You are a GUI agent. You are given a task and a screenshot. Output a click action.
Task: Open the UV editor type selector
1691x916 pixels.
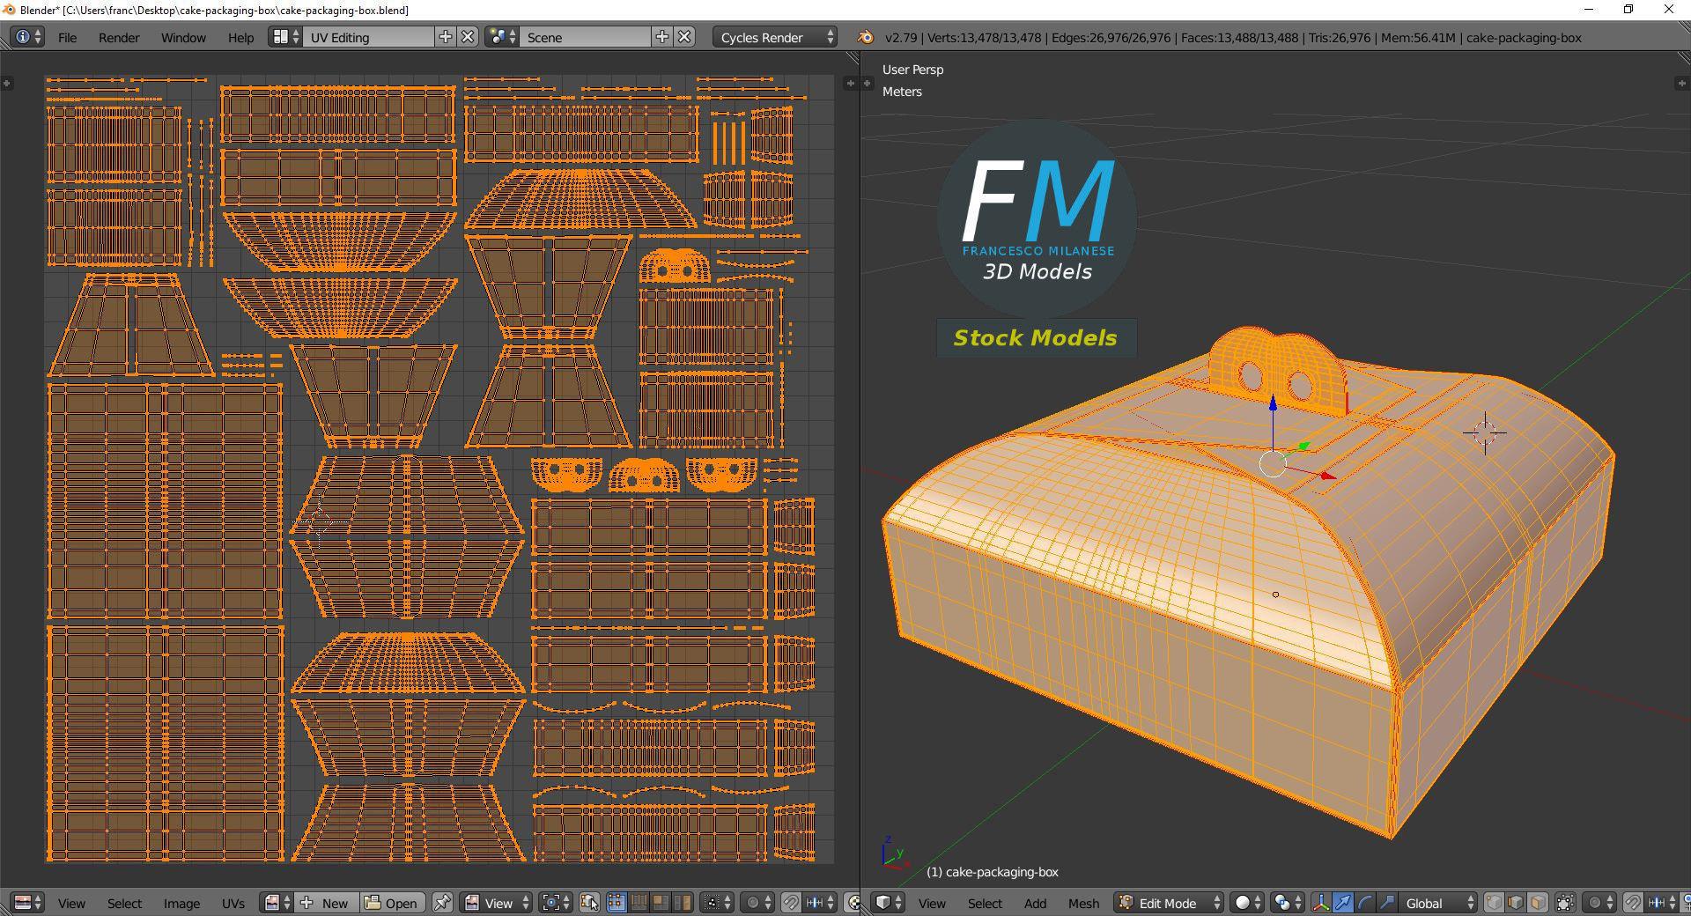point(28,903)
